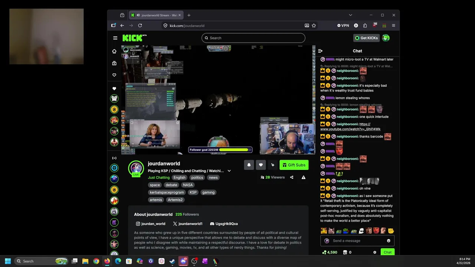
Task: Send message with green Chat button
Action: coord(387,252)
